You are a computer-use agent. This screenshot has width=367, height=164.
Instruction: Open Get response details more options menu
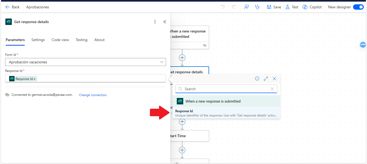click(155, 22)
